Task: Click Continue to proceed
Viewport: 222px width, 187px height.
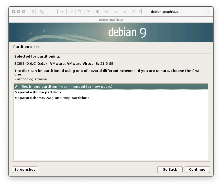Action: [197, 170]
